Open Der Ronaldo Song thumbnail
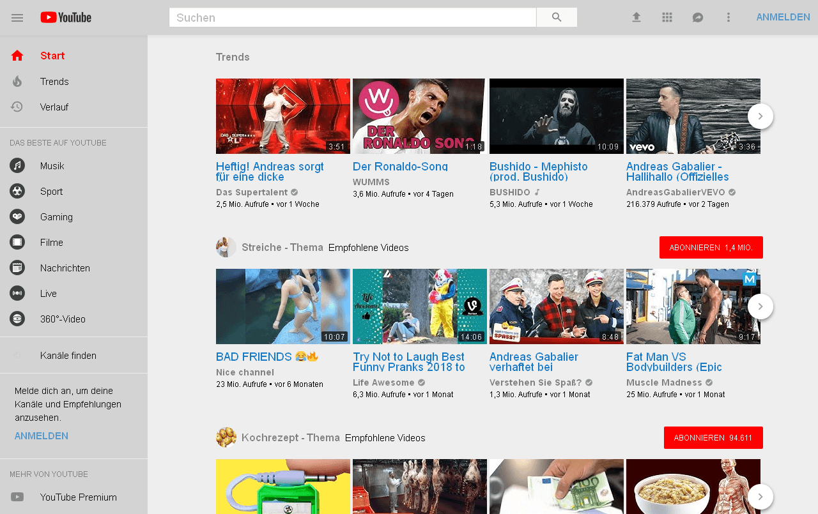The width and height of the screenshot is (818, 514). (419, 116)
